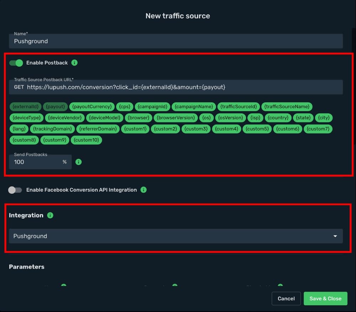The width and height of the screenshot is (356, 312).
Task: Insert the {payoutCurrency} token
Action: [92, 107]
